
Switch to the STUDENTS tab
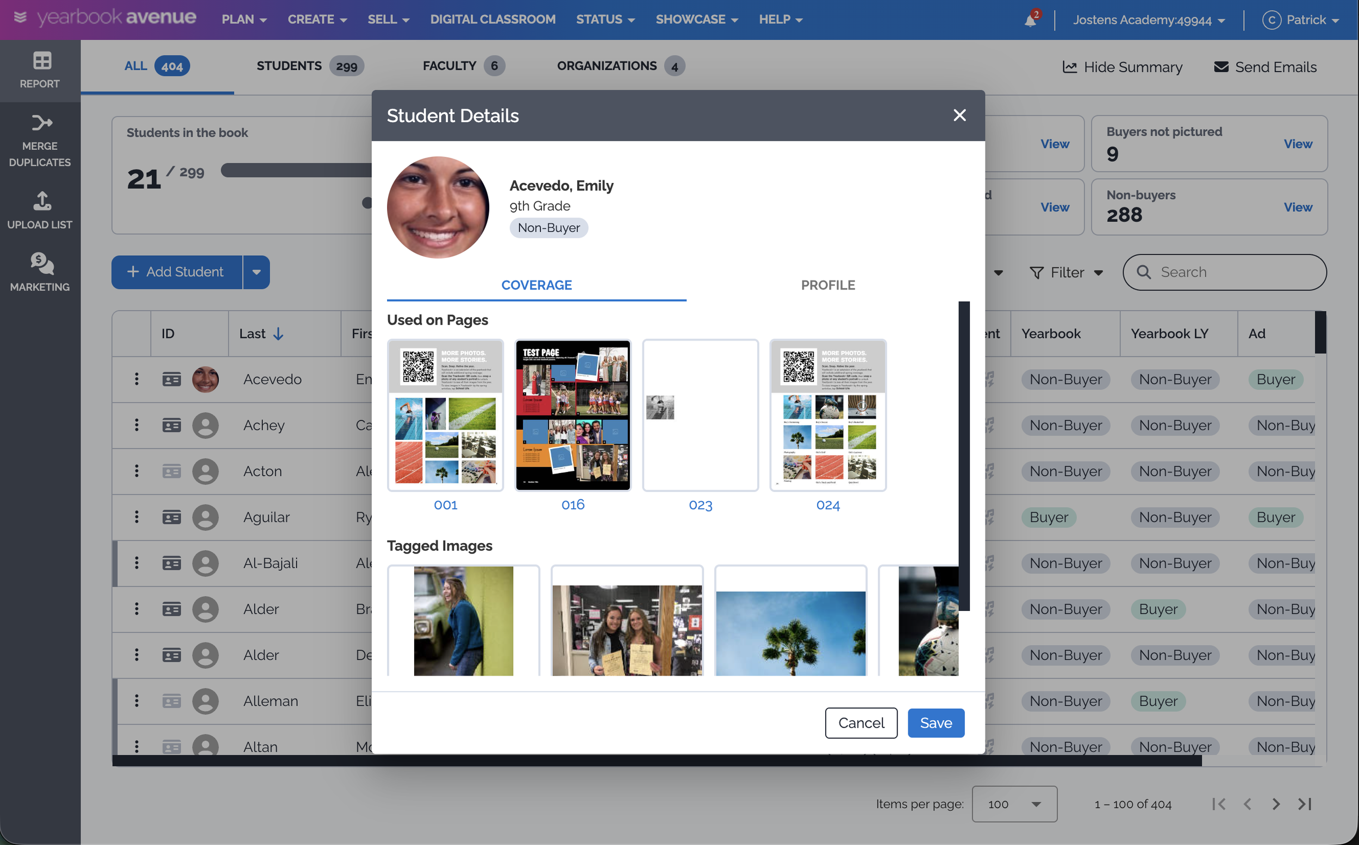(310, 66)
